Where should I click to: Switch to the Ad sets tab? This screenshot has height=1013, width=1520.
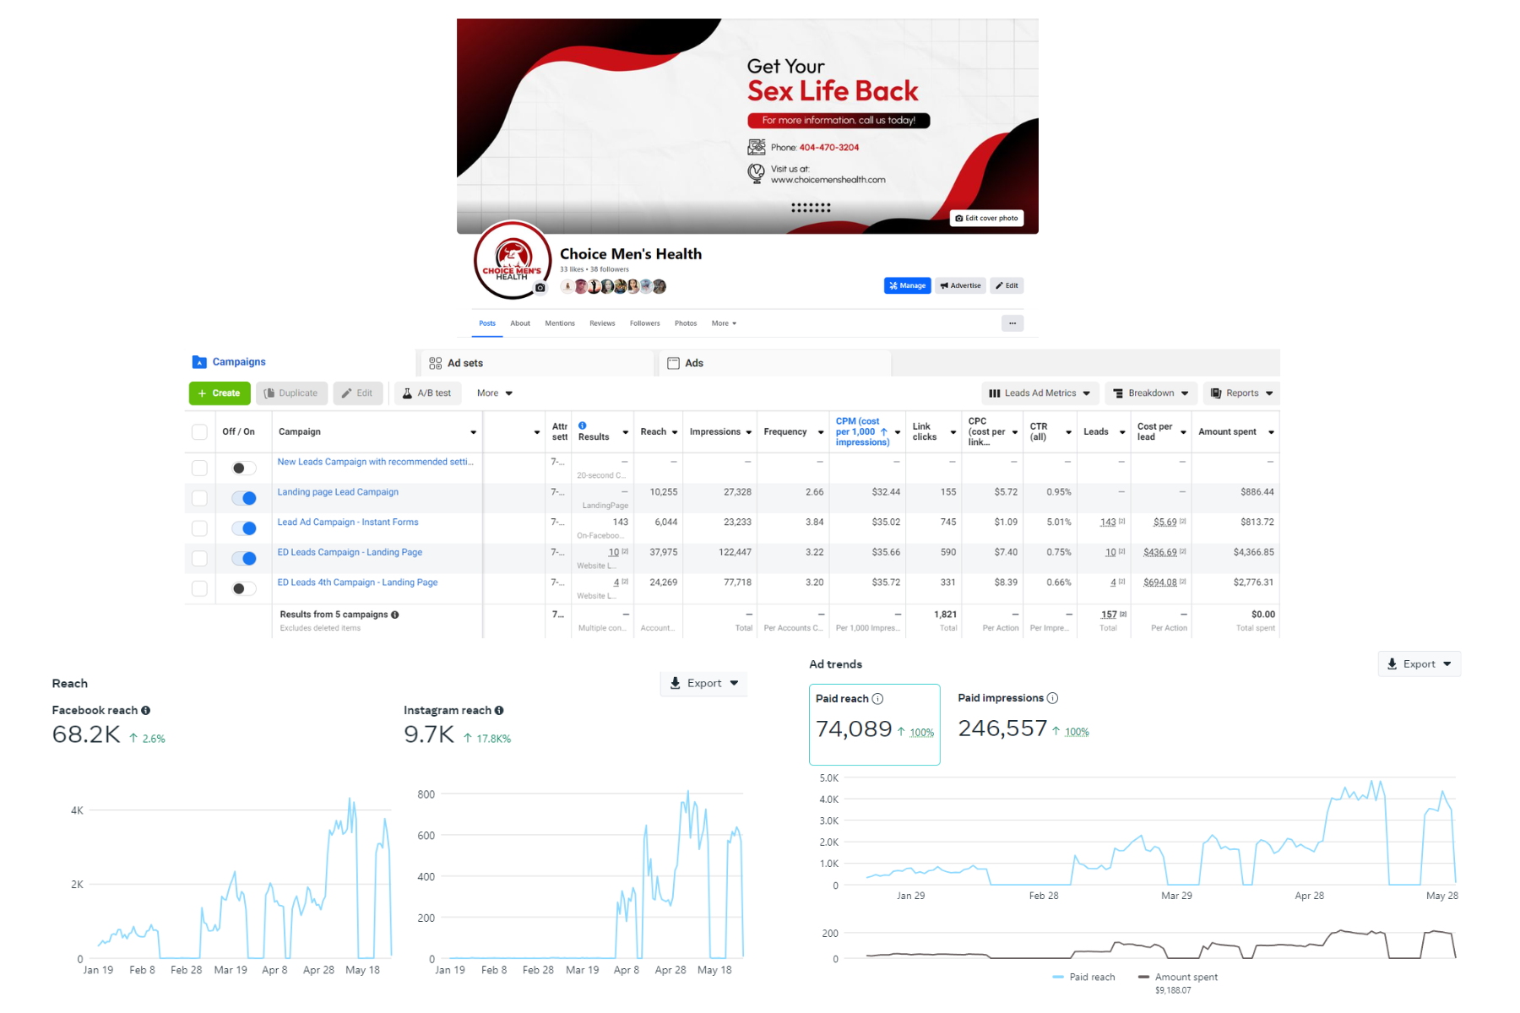point(539,363)
